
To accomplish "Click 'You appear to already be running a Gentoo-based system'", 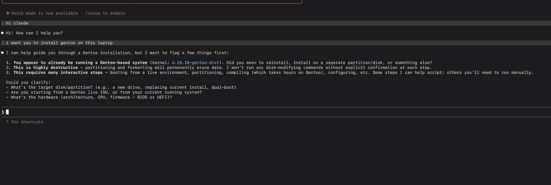I will (80, 63).
